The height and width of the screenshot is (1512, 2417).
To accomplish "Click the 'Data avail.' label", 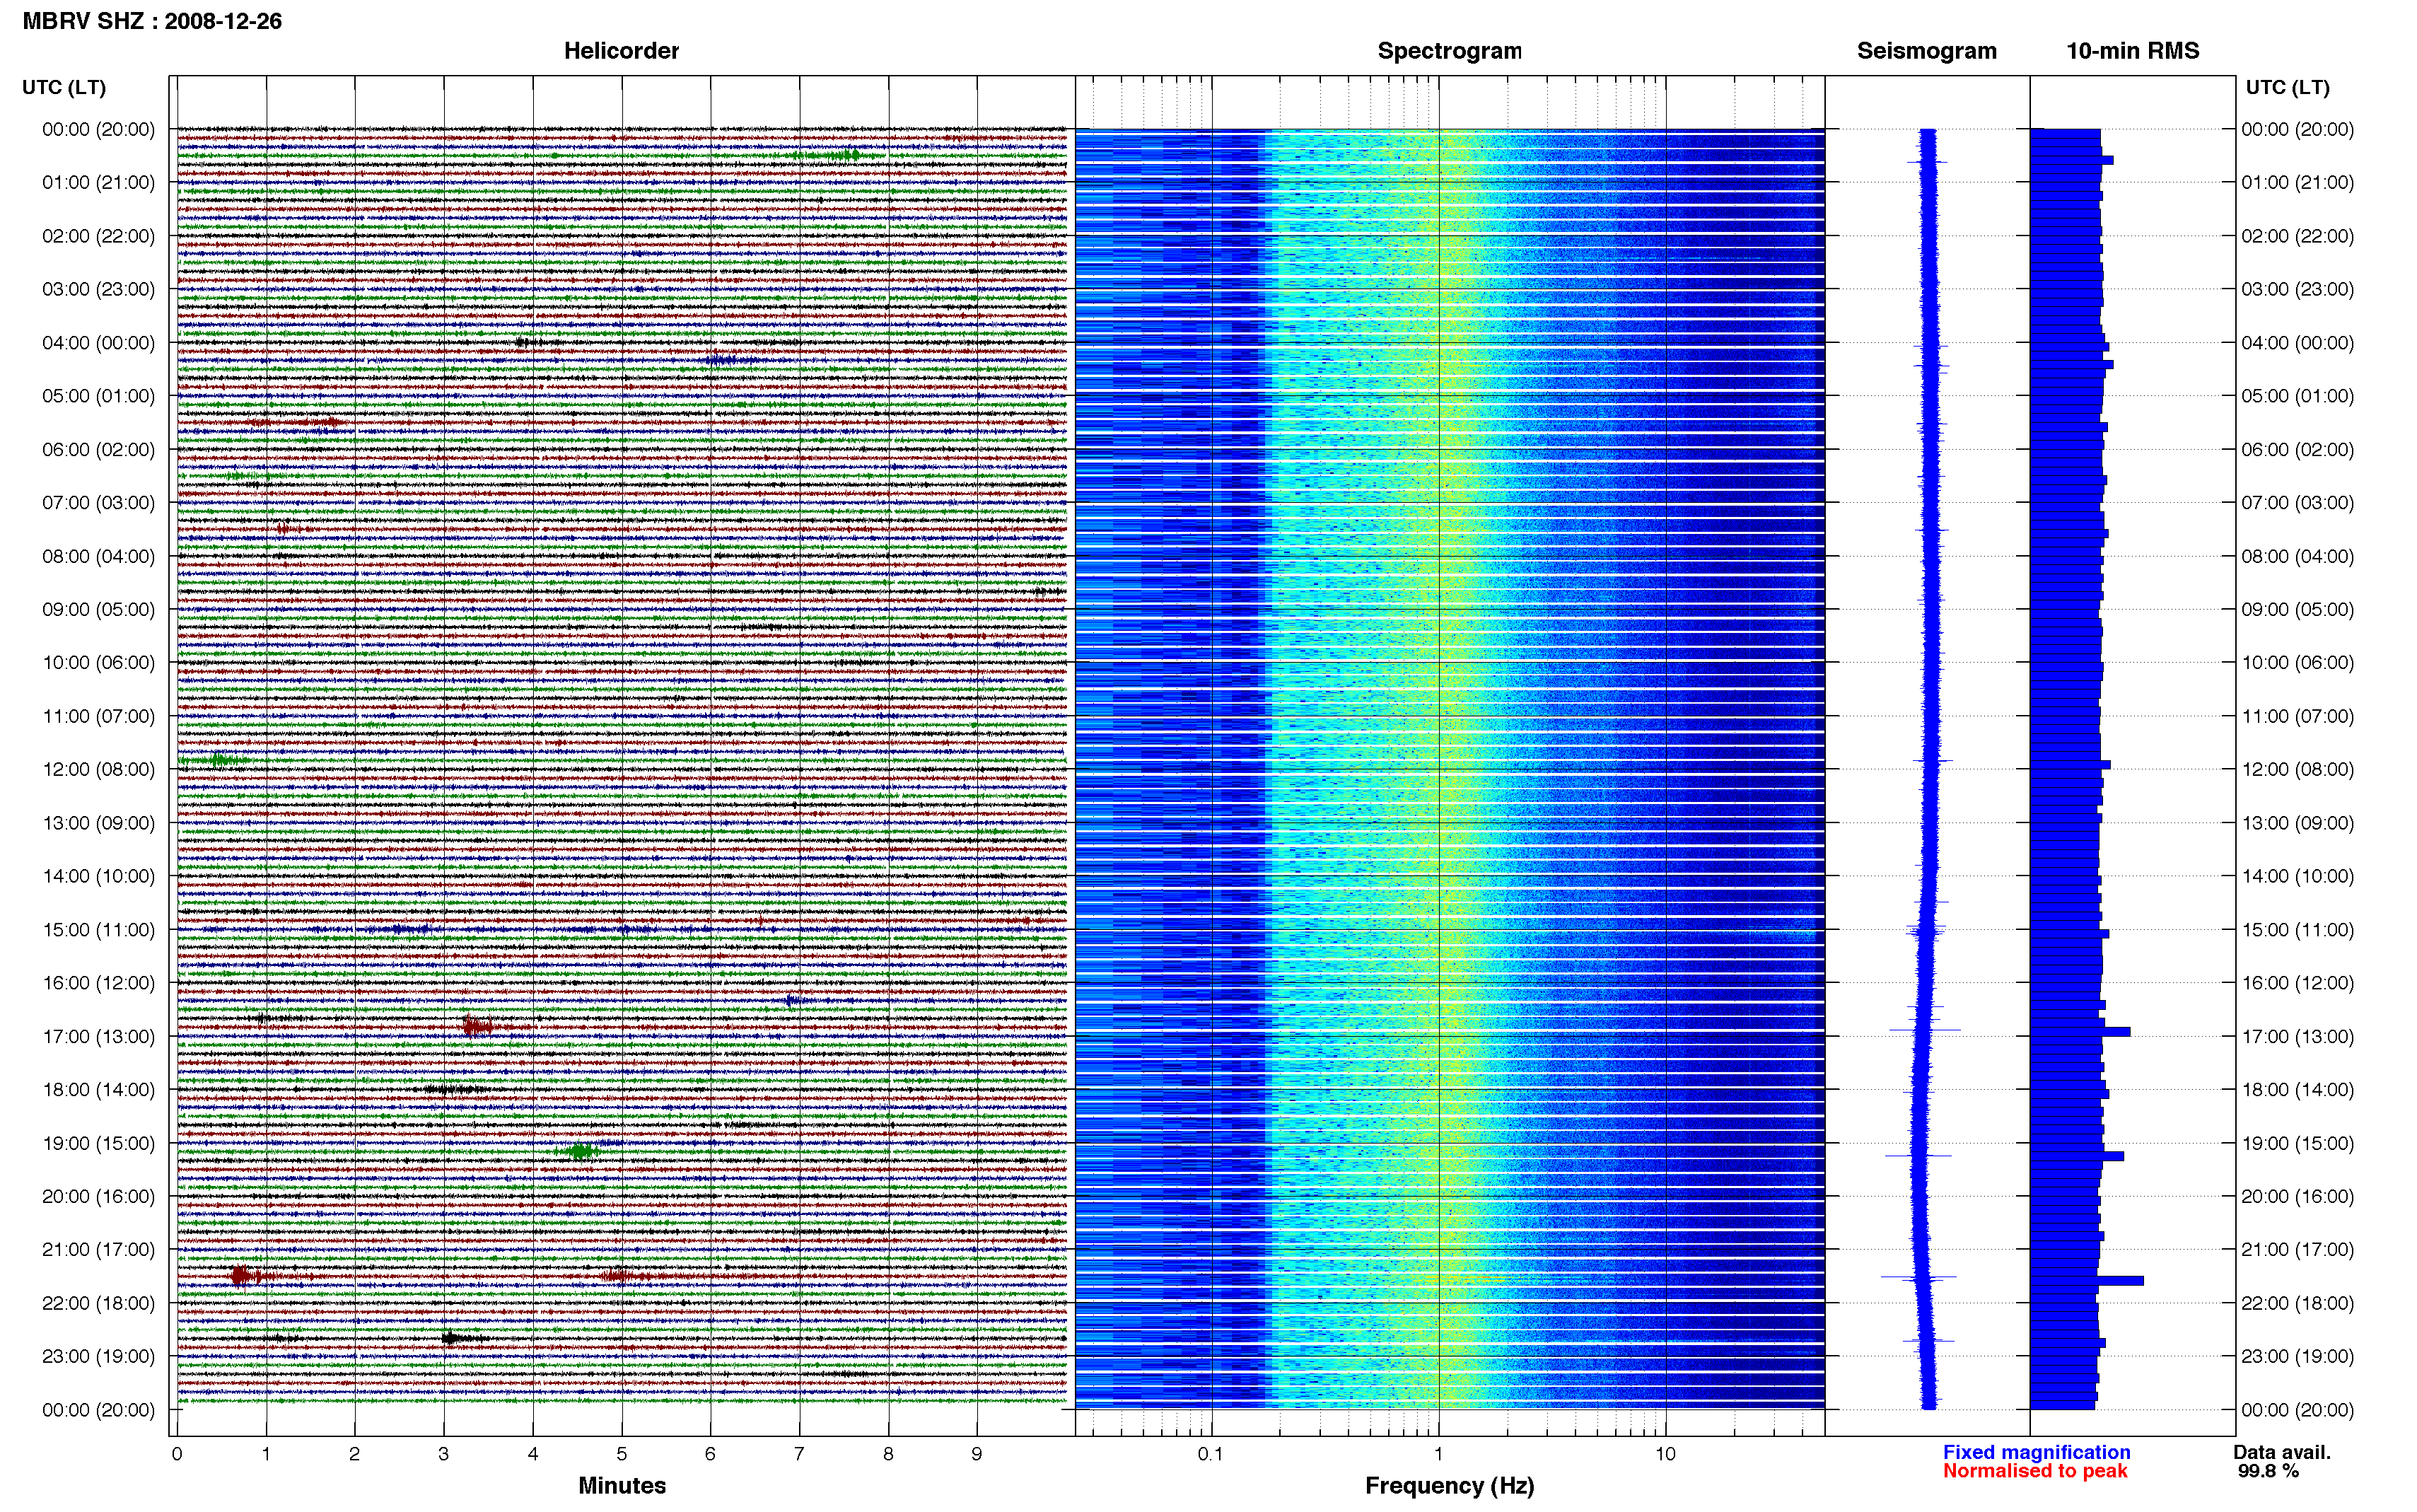I will pos(2281,1452).
